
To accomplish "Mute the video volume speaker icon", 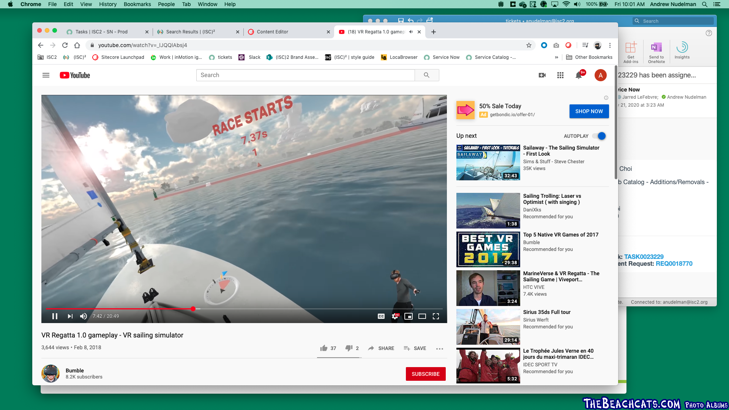I will pos(84,316).
